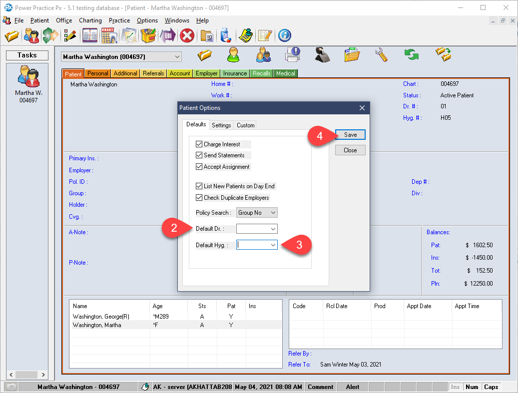Viewport: 518px width, 393px height.
Task: Open the checklist with pencil icon
Action: [70, 35]
